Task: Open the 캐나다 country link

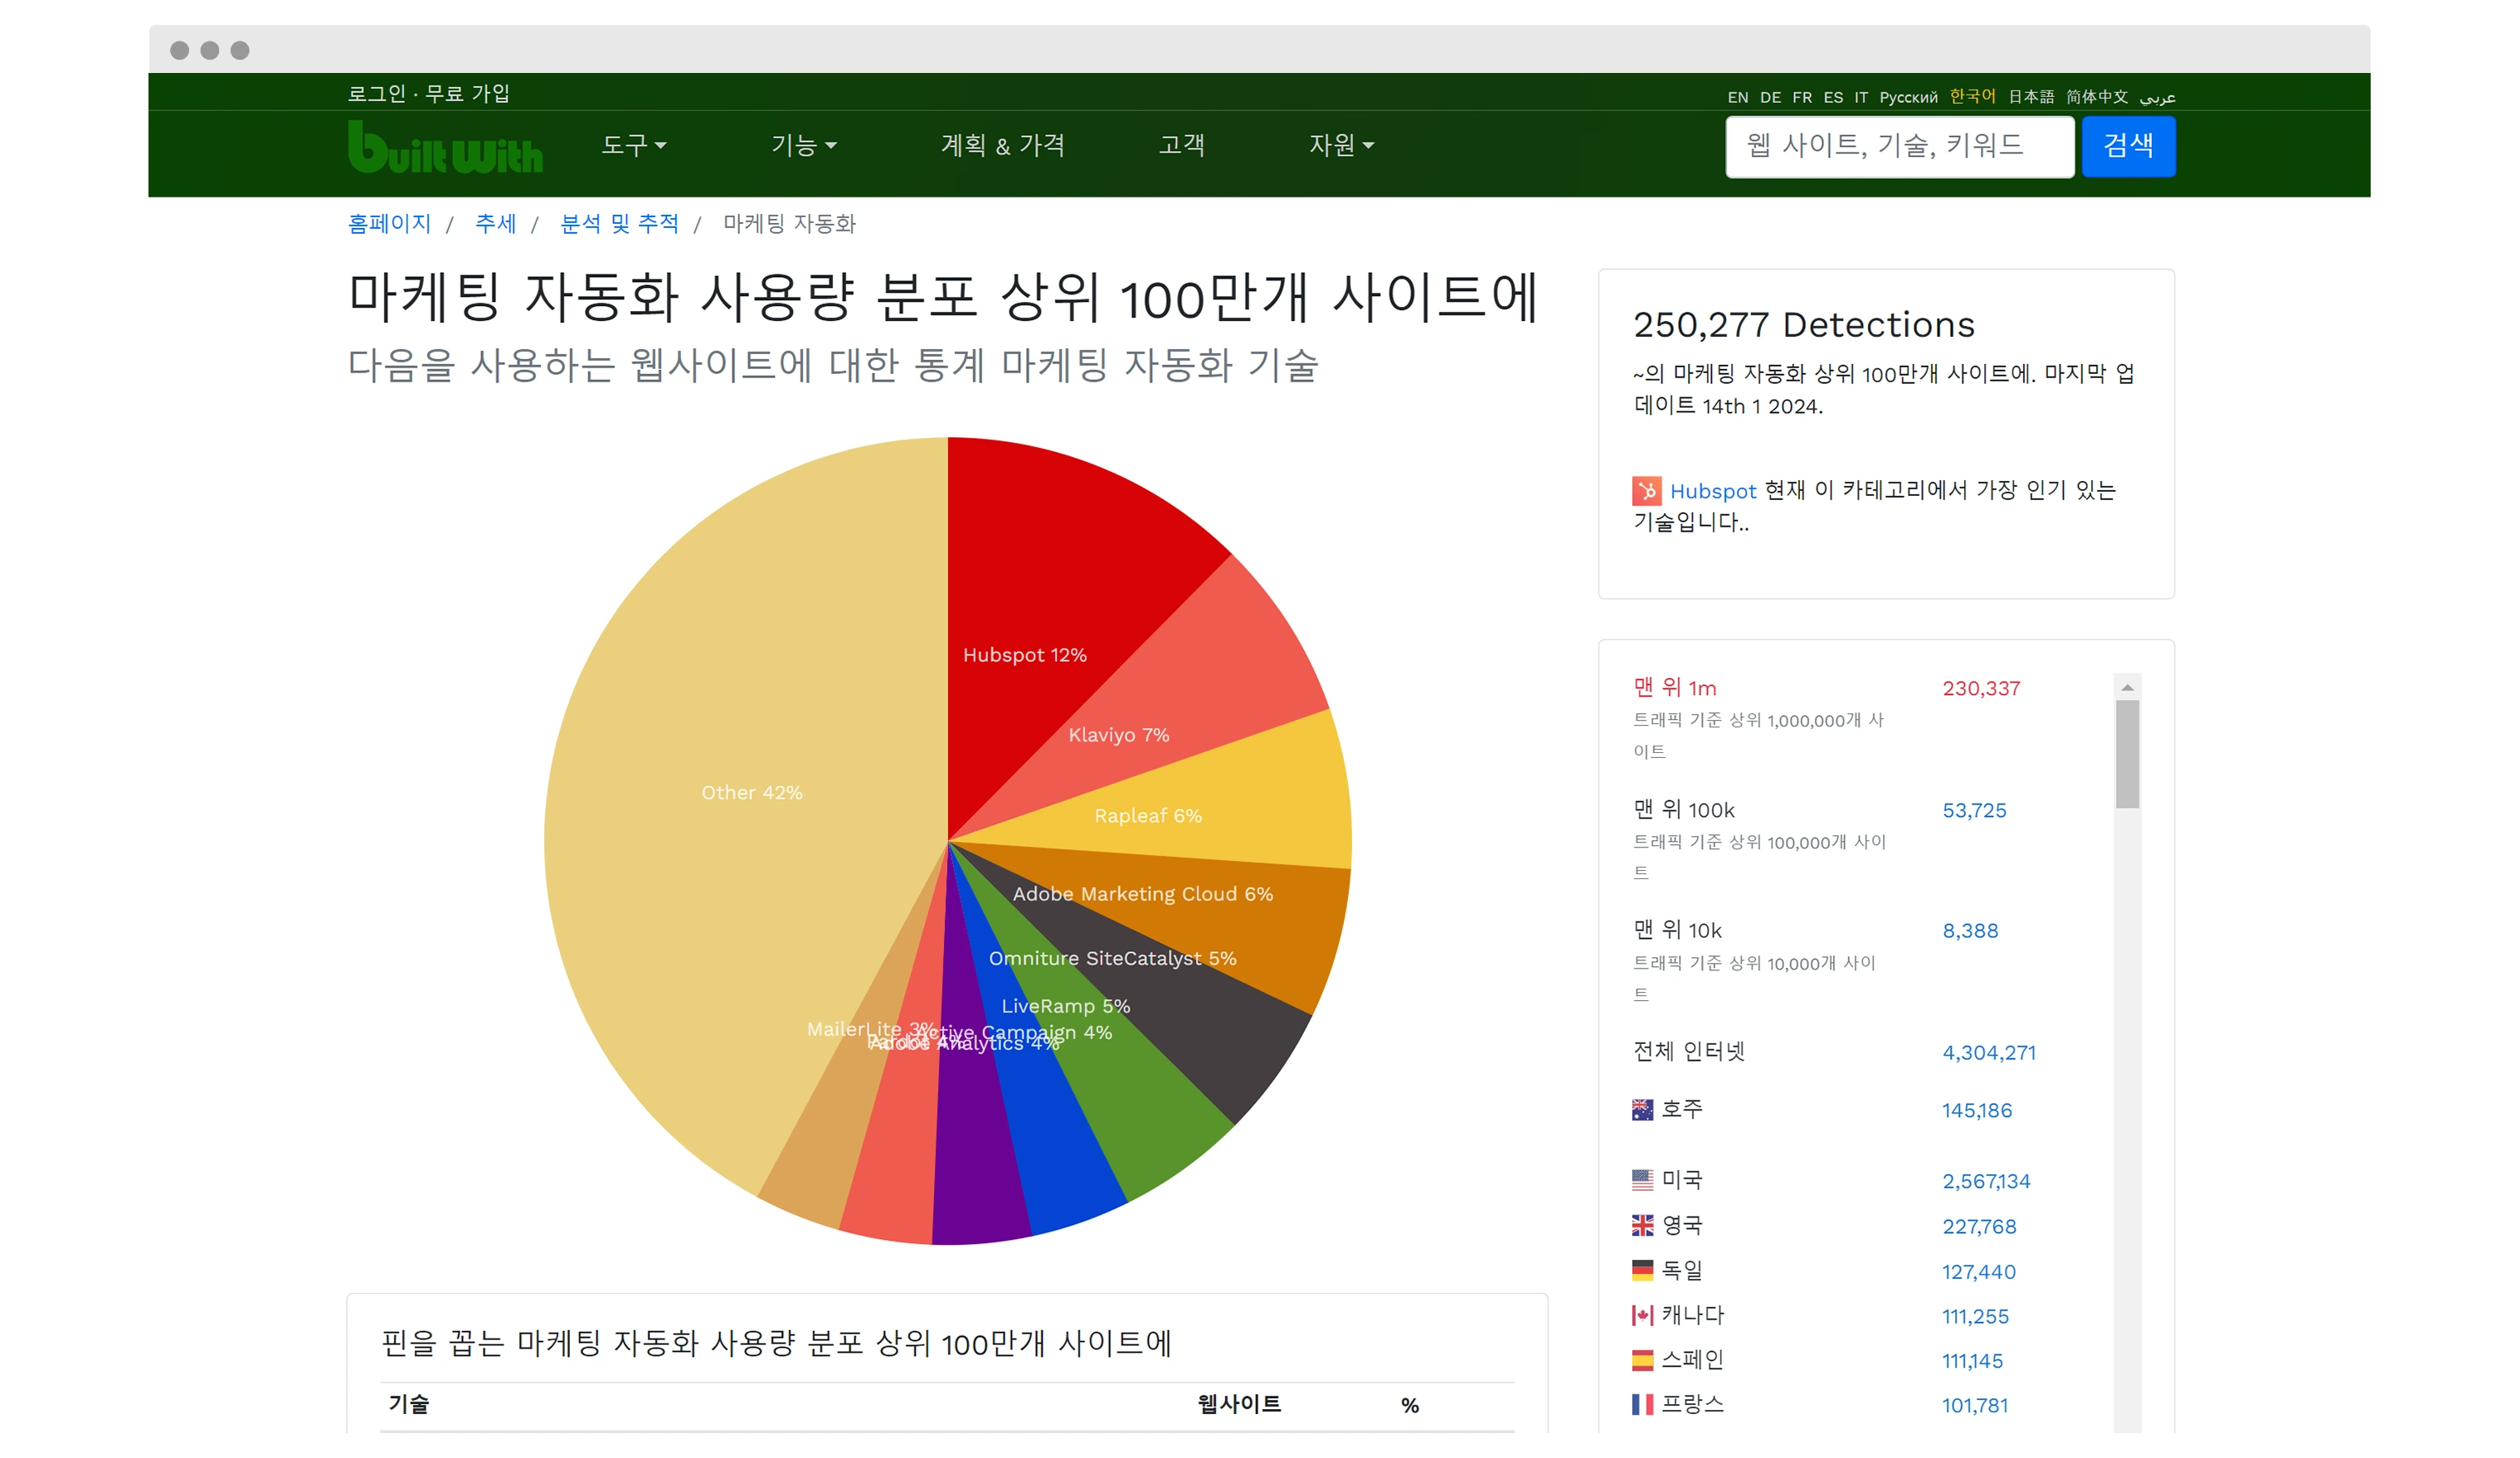Action: click(x=1692, y=1315)
